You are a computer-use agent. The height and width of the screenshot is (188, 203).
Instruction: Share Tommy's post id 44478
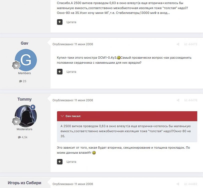point(178,100)
